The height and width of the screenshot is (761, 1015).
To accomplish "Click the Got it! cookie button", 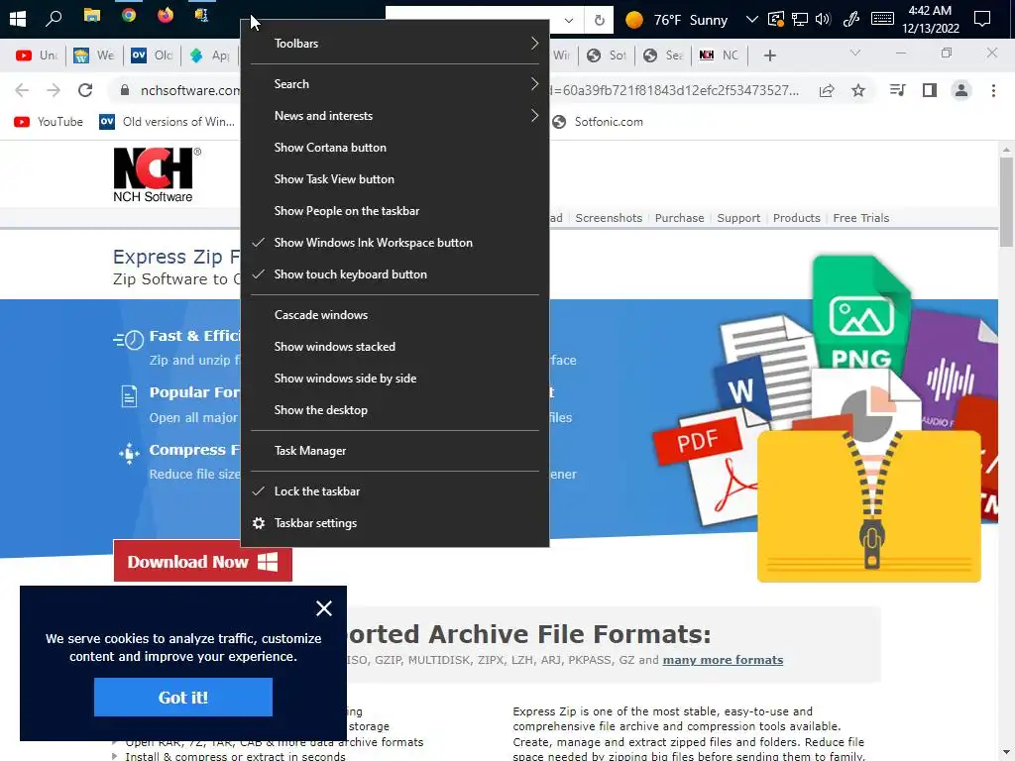I will (183, 698).
